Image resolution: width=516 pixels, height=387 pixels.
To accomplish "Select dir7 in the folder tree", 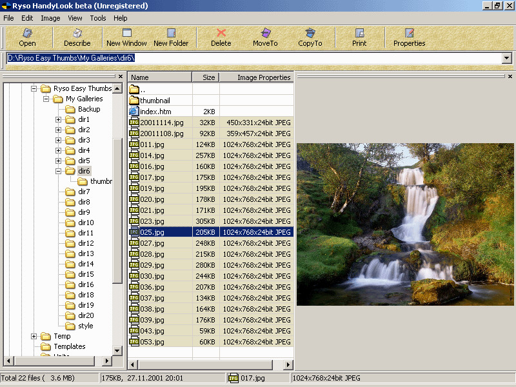I will coord(84,192).
